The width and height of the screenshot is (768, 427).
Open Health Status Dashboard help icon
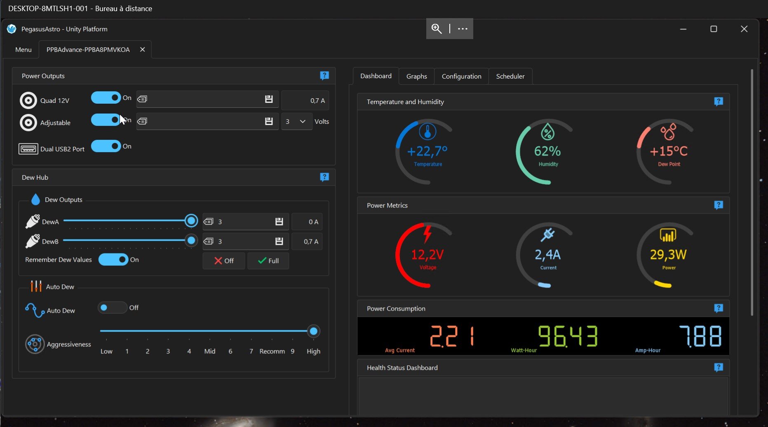point(719,367)
